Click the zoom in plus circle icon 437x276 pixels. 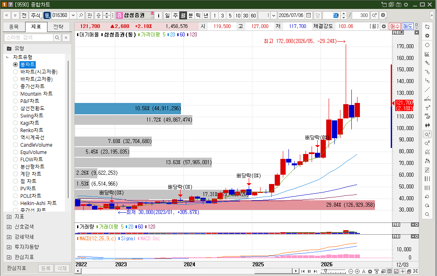click(357, 271)
